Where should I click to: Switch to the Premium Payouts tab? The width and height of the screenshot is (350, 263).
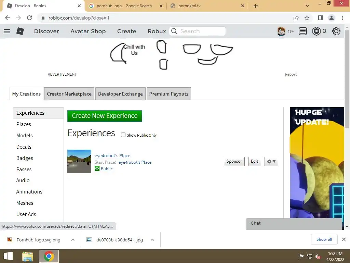[x=169, y=94]
